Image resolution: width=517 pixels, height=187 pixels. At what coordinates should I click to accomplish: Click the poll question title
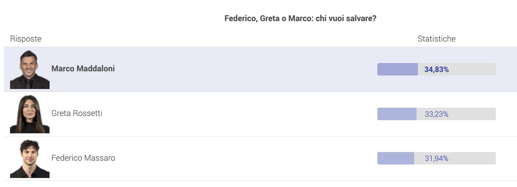[x=300, y=18]
